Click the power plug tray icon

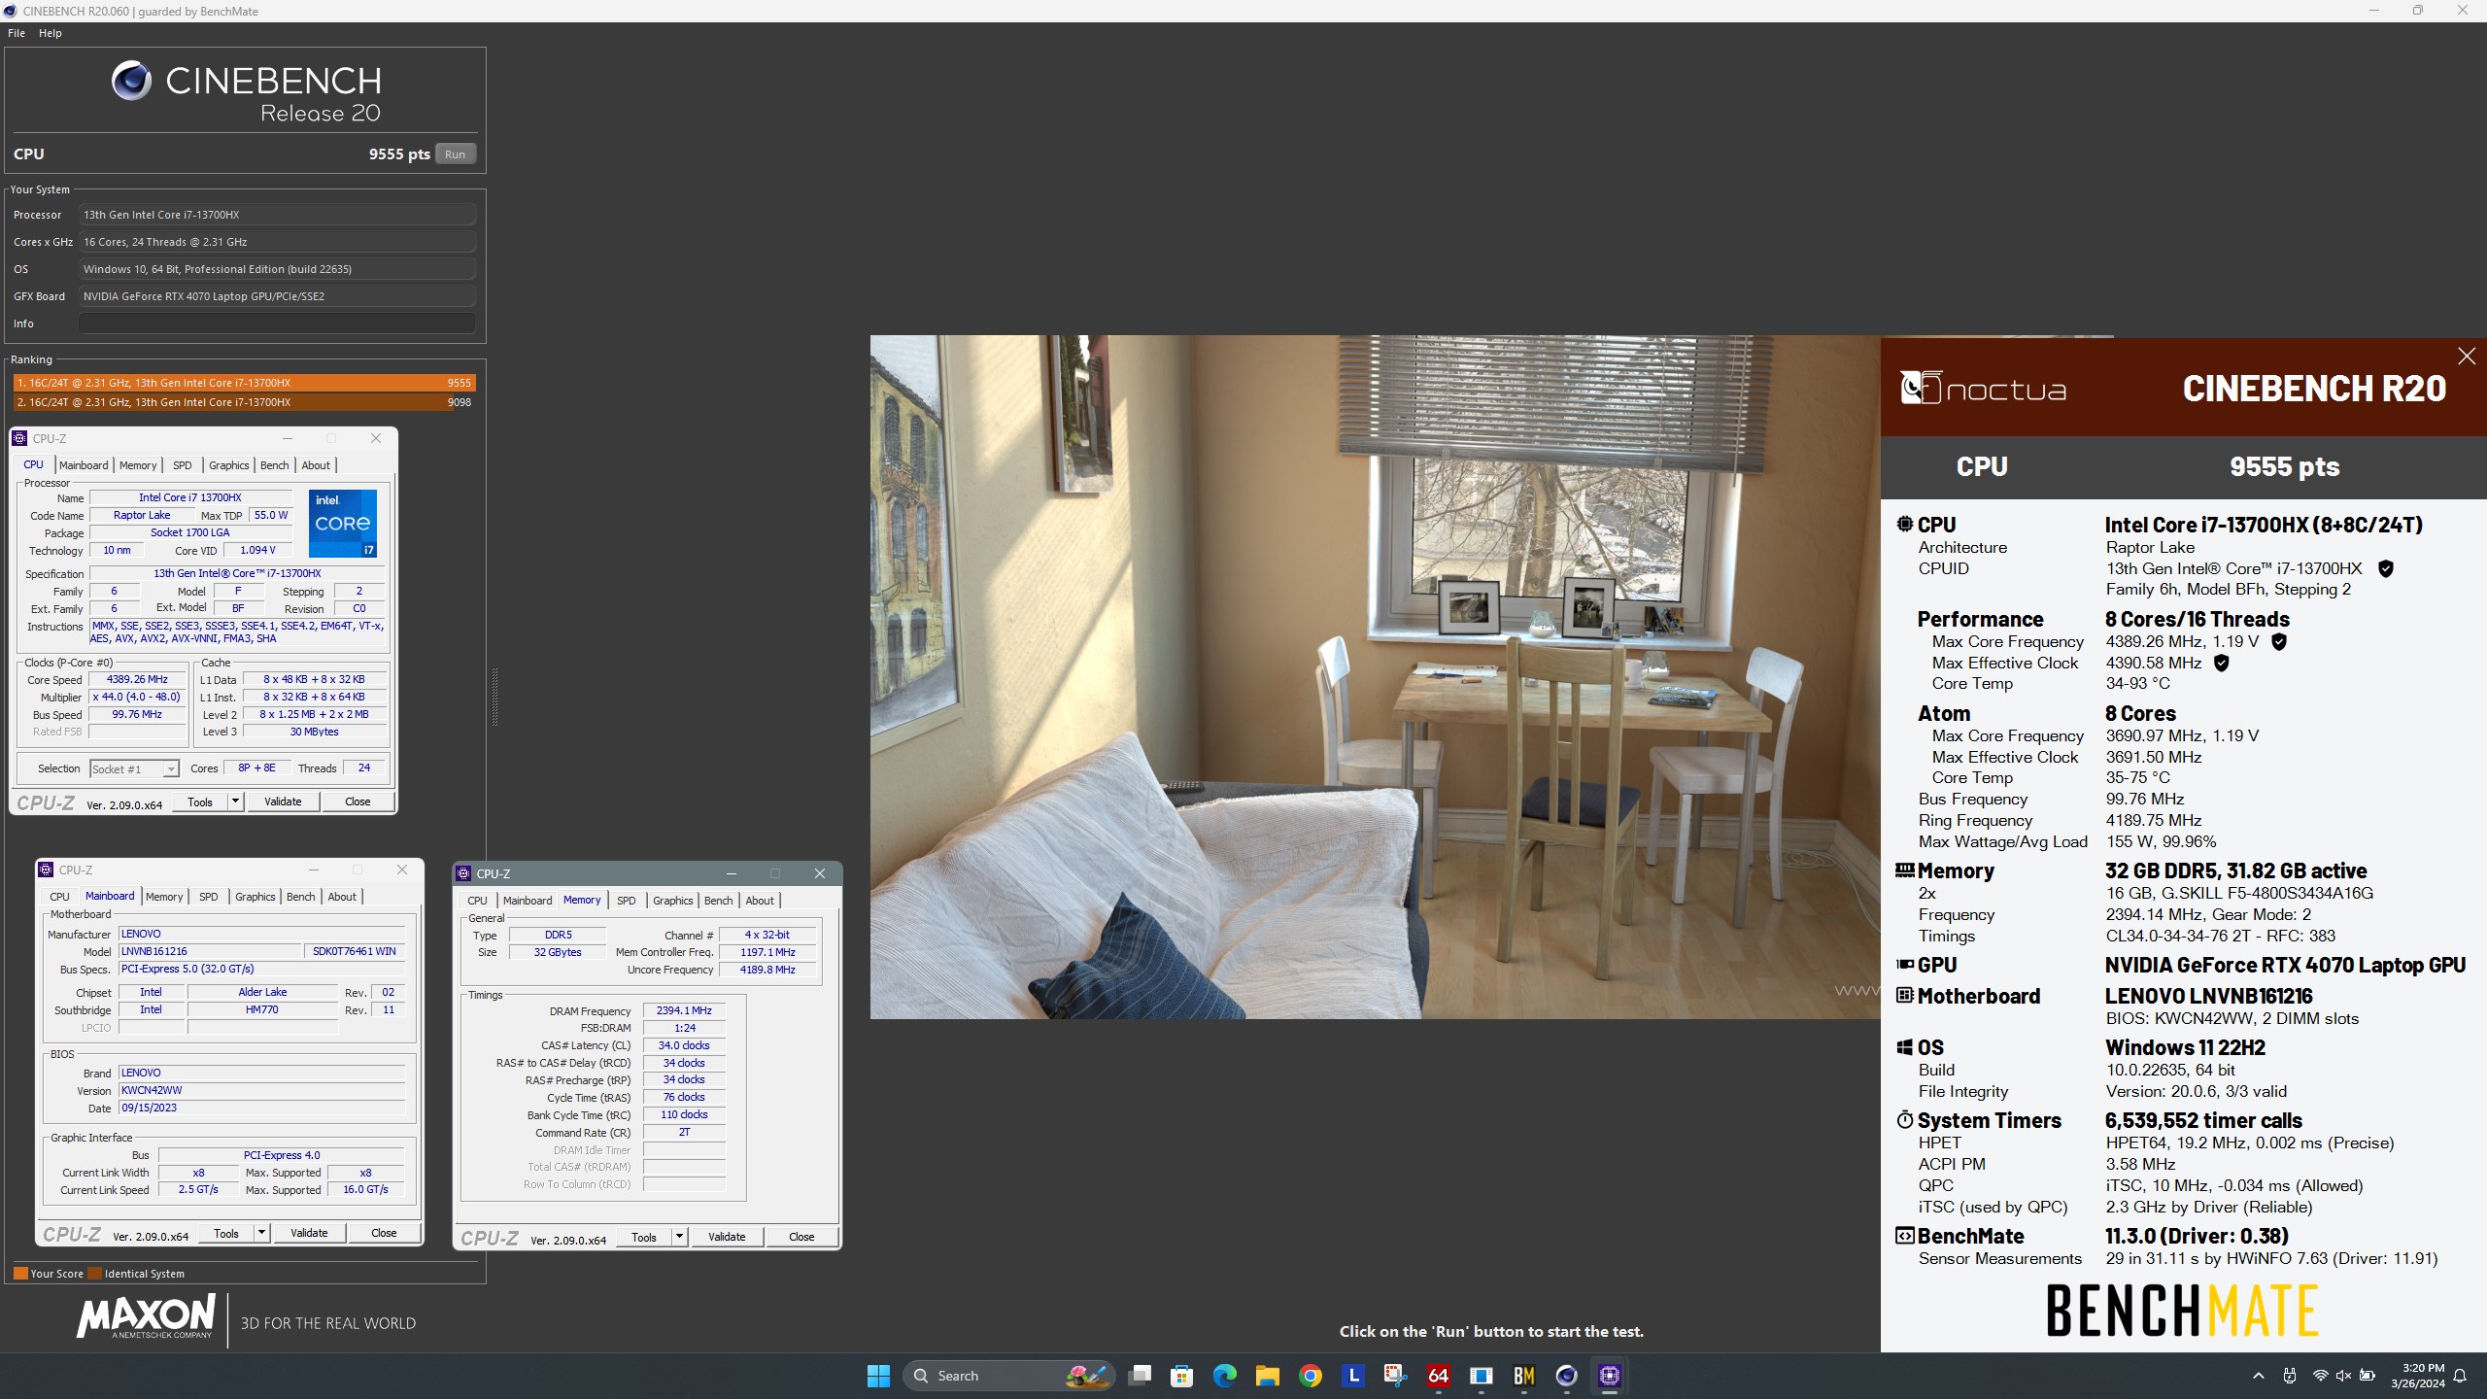[x=2290, y=1376]
